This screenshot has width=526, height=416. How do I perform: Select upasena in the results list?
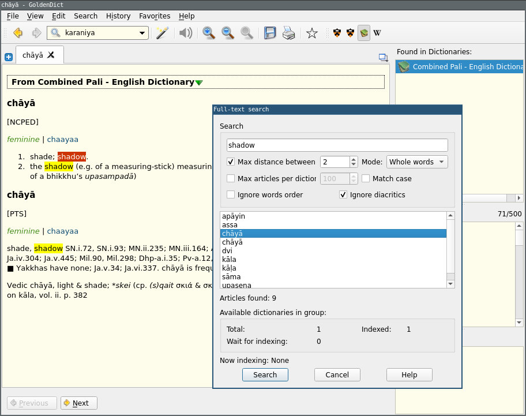[333, 285]
